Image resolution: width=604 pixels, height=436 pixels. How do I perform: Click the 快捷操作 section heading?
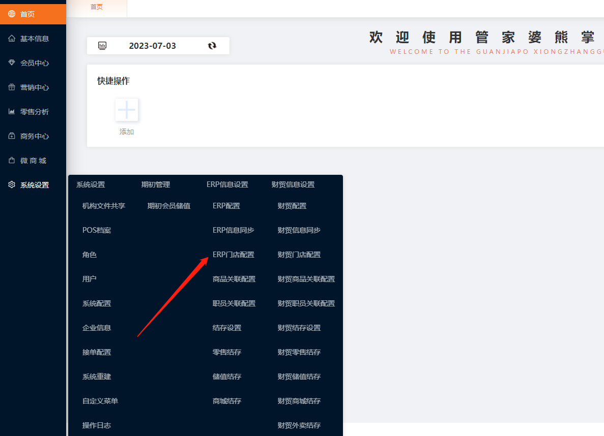pos(113,81)
